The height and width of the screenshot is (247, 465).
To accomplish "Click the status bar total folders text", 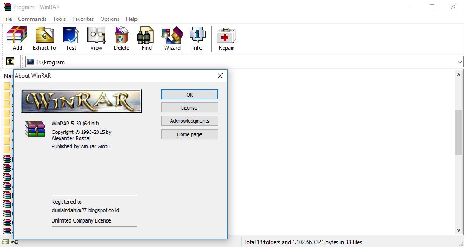I will (x=303, y=242).
